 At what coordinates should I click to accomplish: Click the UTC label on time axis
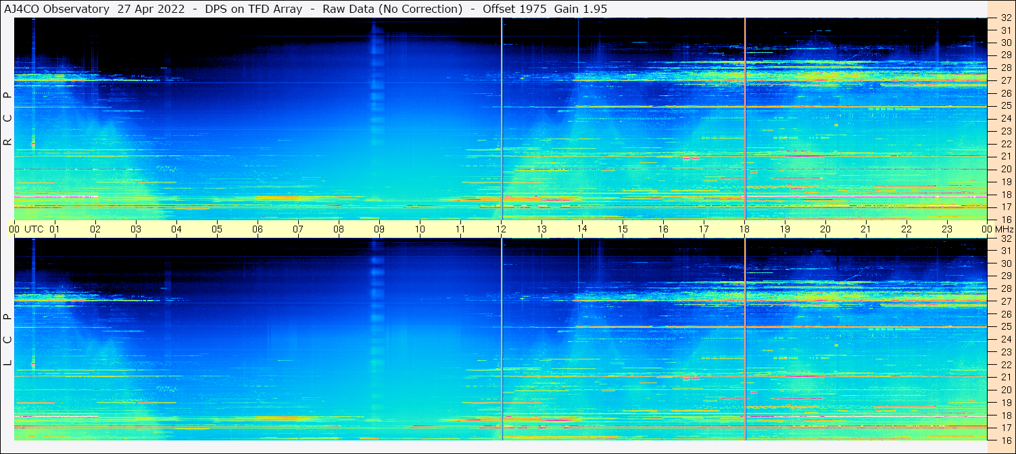pos(34,229)
